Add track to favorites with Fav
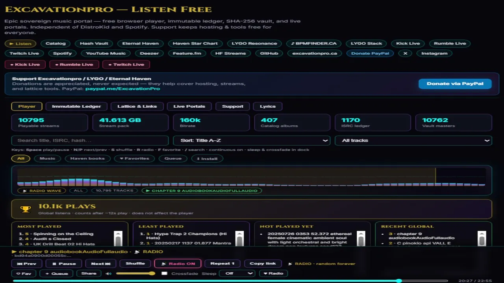The image size is (504, 283). (24, 274)
